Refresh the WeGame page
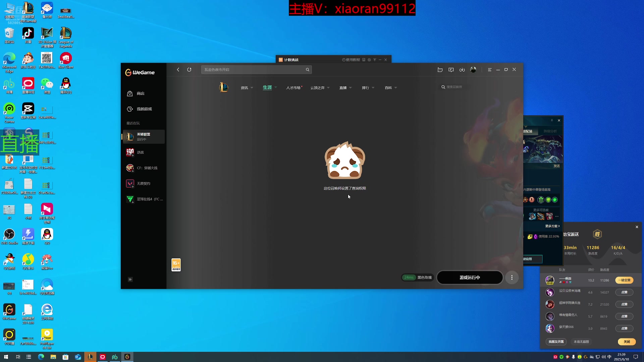Screen dimensions: 644x362 coord(189,70)
